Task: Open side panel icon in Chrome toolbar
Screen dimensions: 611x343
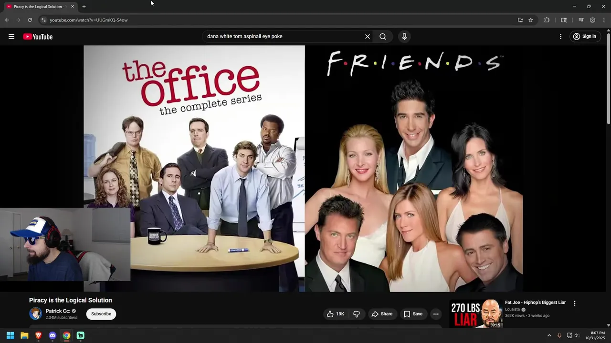Action: click(x=564, y=20)
